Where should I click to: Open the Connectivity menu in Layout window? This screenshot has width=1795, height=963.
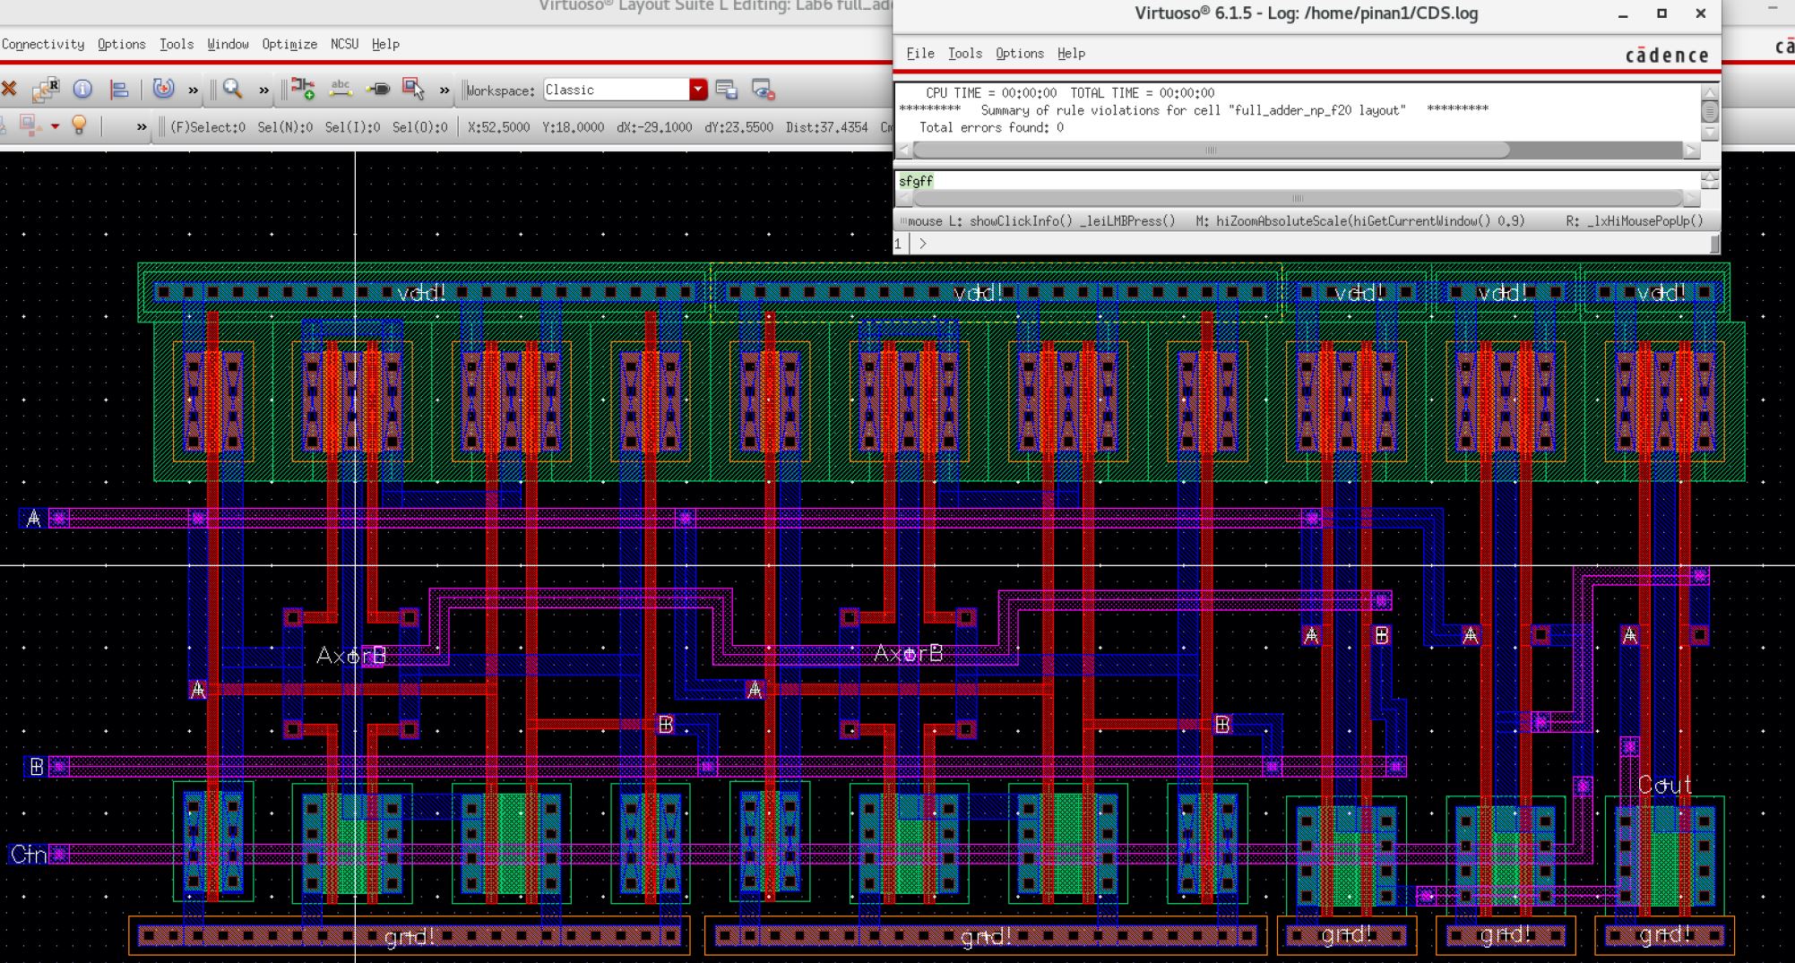(42, 44)
